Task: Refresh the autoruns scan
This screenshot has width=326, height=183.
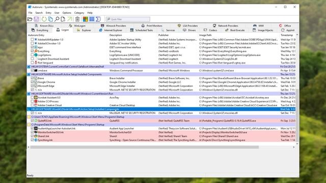Action: click(44, 19)
